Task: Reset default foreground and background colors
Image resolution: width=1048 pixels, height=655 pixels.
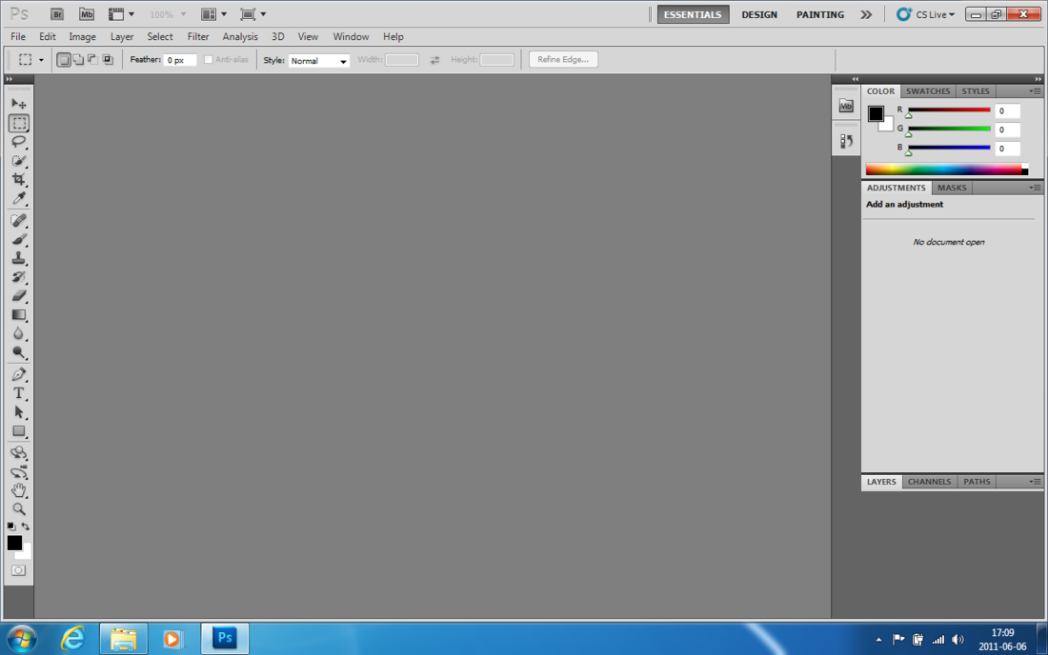Action: [11, 526]
